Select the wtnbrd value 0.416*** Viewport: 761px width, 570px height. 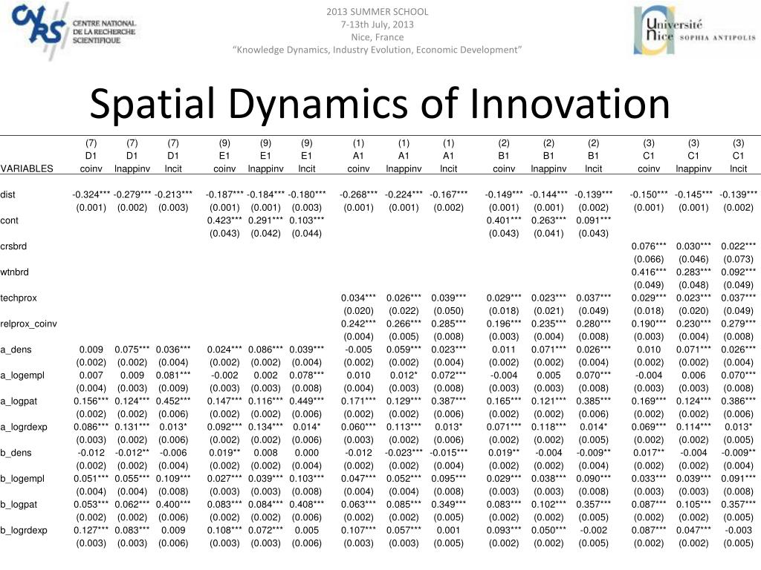tap(649, 272)
